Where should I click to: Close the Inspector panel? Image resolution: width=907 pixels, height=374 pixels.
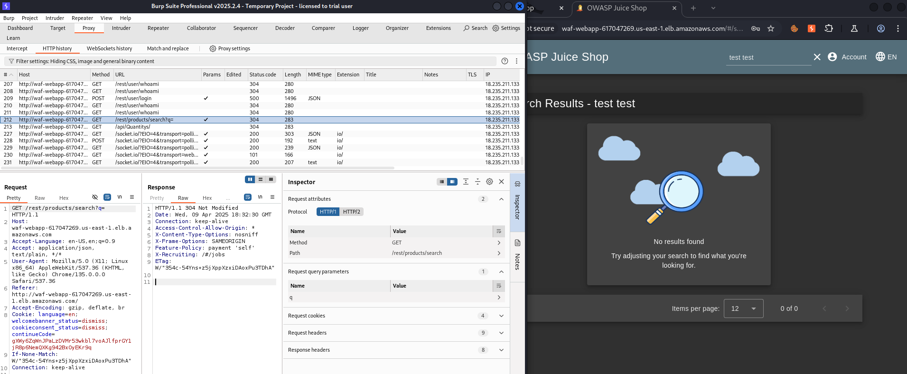pos(501,182)
